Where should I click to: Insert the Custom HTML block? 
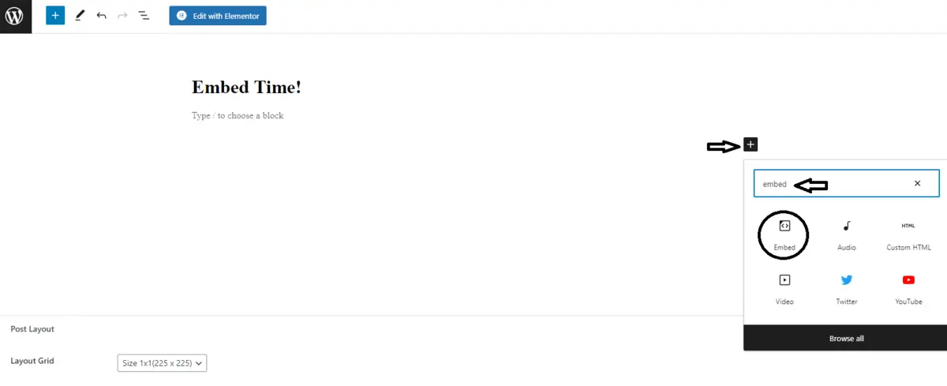908,235
